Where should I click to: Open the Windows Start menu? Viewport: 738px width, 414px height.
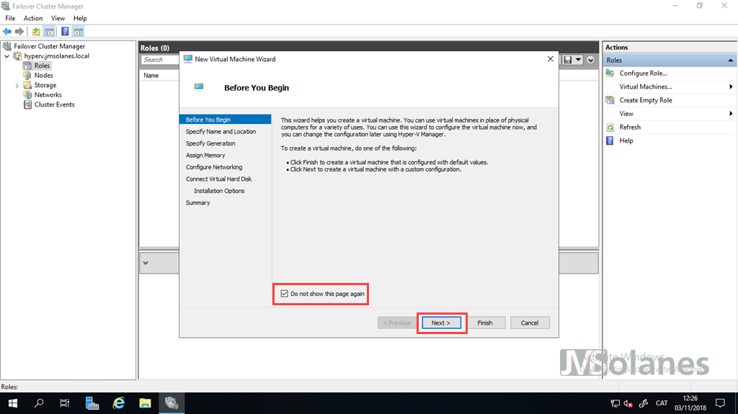pos(13,403)
